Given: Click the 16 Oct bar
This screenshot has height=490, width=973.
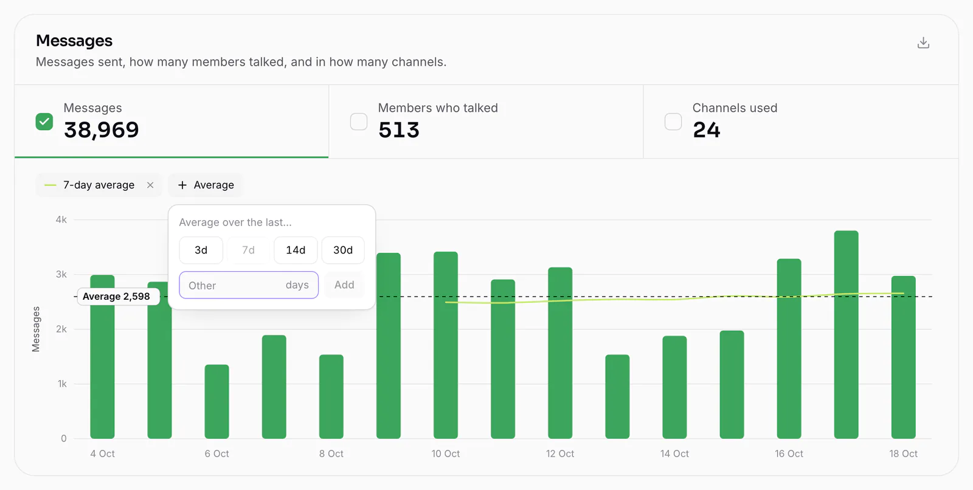Looking at the screenshot, I should click(789, 349).
